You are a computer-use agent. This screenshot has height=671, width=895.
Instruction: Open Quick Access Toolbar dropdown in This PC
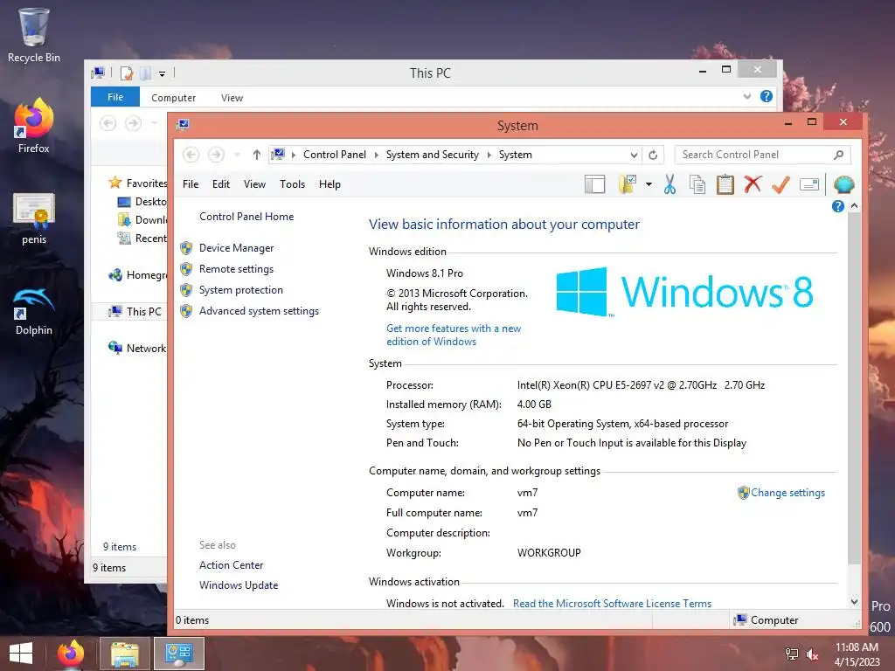(162, 73)
